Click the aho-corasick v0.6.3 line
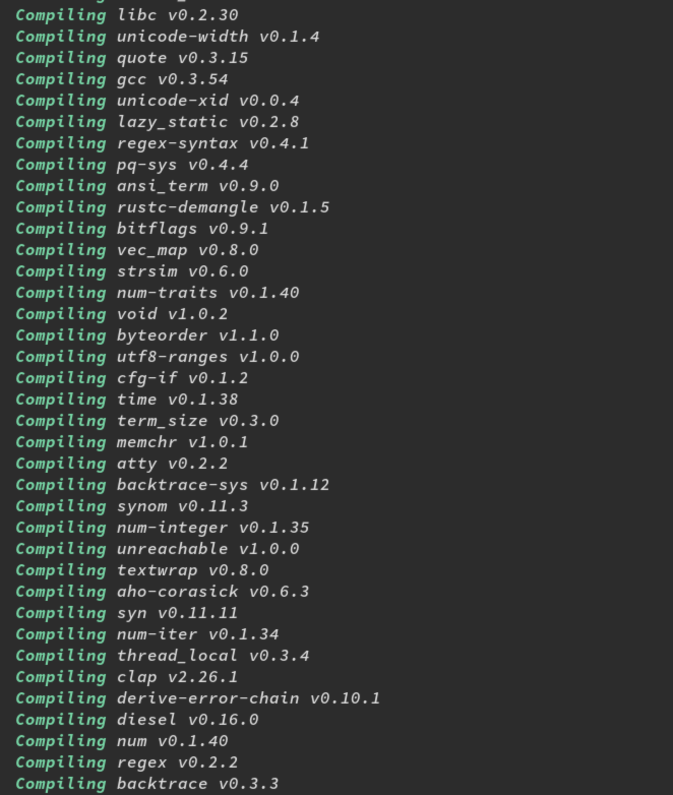 pos(162,591)
